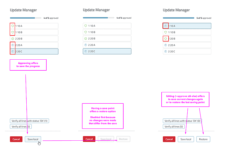The image size is (230, 152).
Task: Click the clock icon beside 2 20 A in the left panel
Action: (13, 45)
